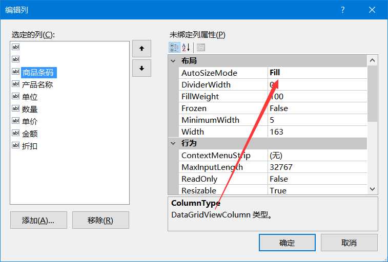The width and height of the screenshot is (388, 262).
Task: Collapse the 行为 property category
Action: click(173, 143)
